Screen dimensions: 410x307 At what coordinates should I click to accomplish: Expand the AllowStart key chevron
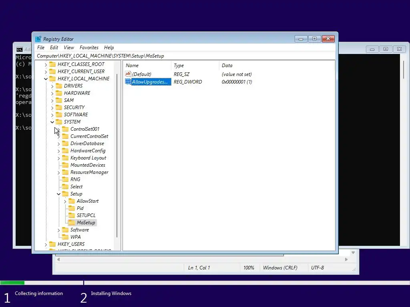[x=65, y=201]
